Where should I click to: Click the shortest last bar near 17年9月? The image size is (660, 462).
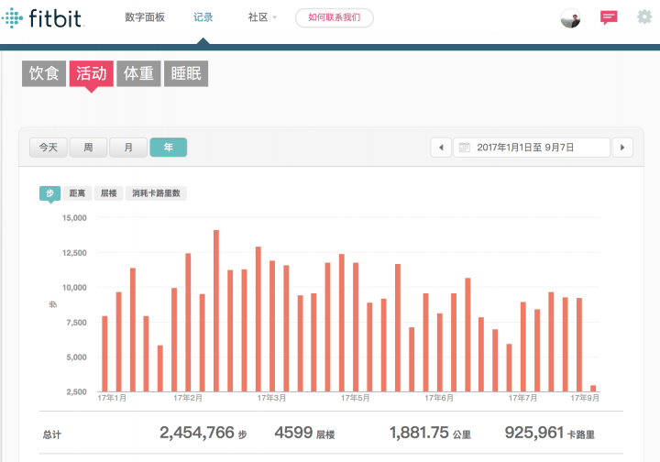click(x=593, y=389)
